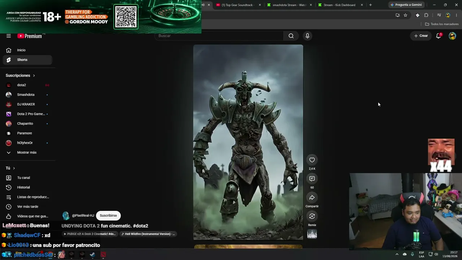
Task: Go to YouTube Premium home via logo
Action: (x=30, y=36)
